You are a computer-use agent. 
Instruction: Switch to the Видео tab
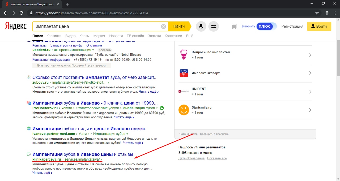[x=70, y=36]
